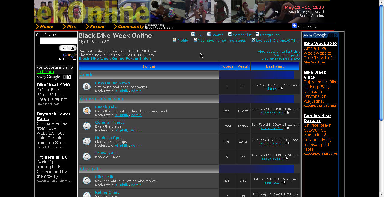The image size is (384, 197).
Task: Click 'View your posts' link
Action: pyautogui.click(x=287, y=55)
